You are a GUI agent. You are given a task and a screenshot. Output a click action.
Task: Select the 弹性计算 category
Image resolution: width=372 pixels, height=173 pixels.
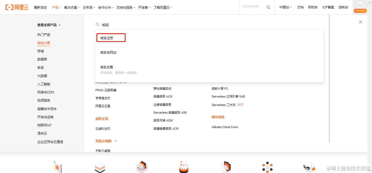tap(44, 43)
